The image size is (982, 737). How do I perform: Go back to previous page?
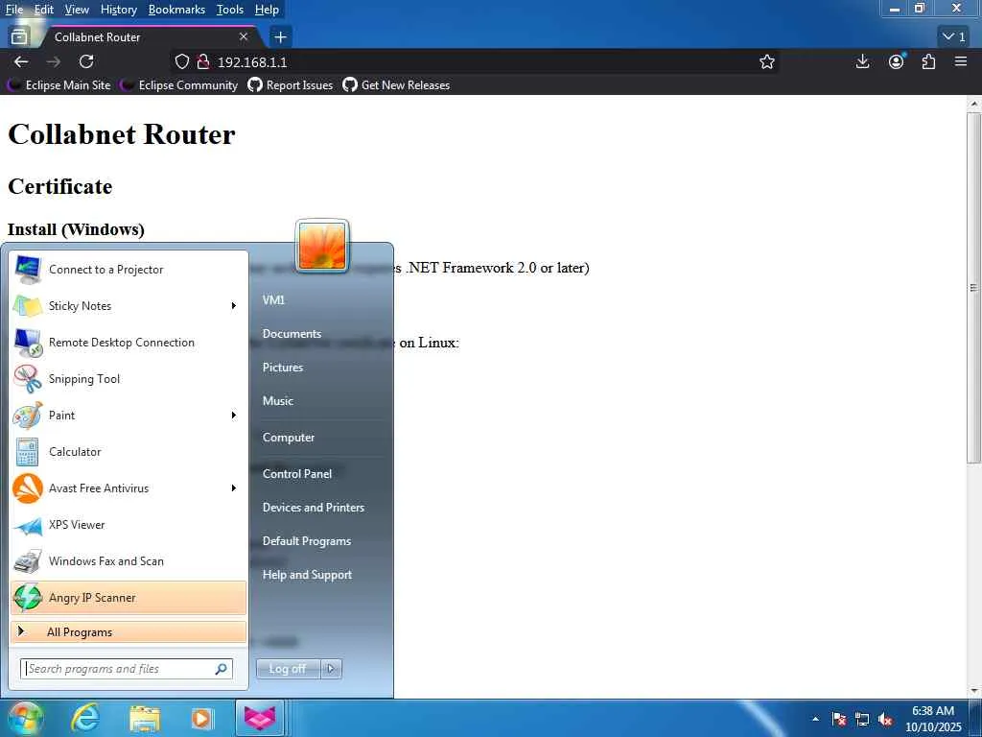pos(21,61)
